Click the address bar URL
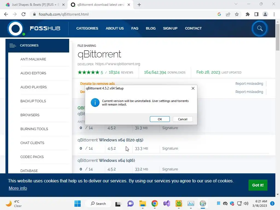The height and width of the screenshot is (210, 280). click(63, 14)
